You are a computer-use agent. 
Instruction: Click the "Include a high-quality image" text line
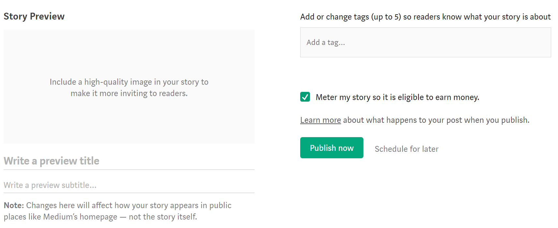(x=129, y=82)
